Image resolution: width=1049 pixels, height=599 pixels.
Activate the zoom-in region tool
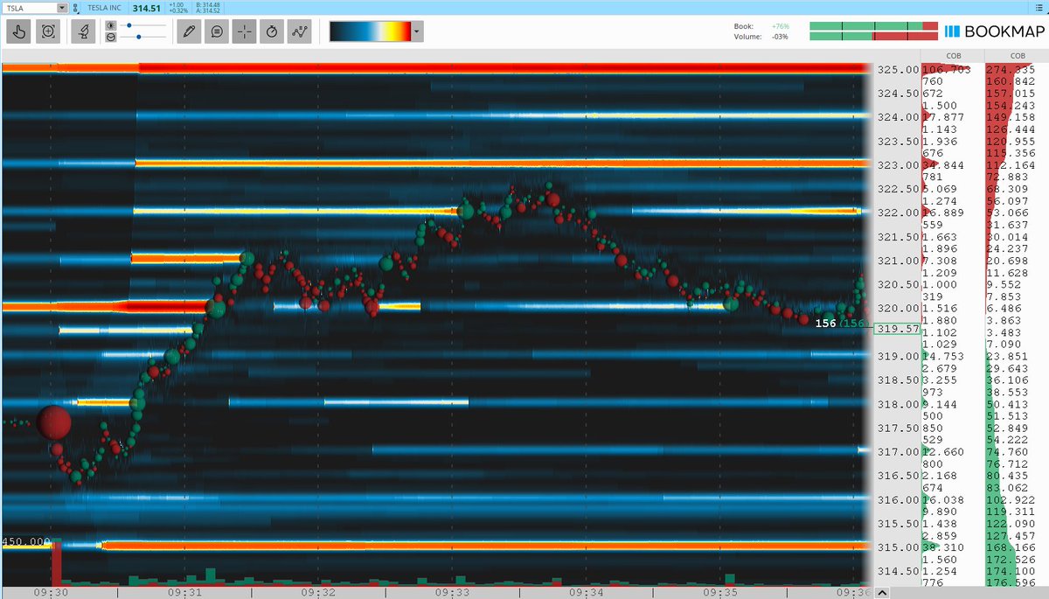(x=49, y=32)
